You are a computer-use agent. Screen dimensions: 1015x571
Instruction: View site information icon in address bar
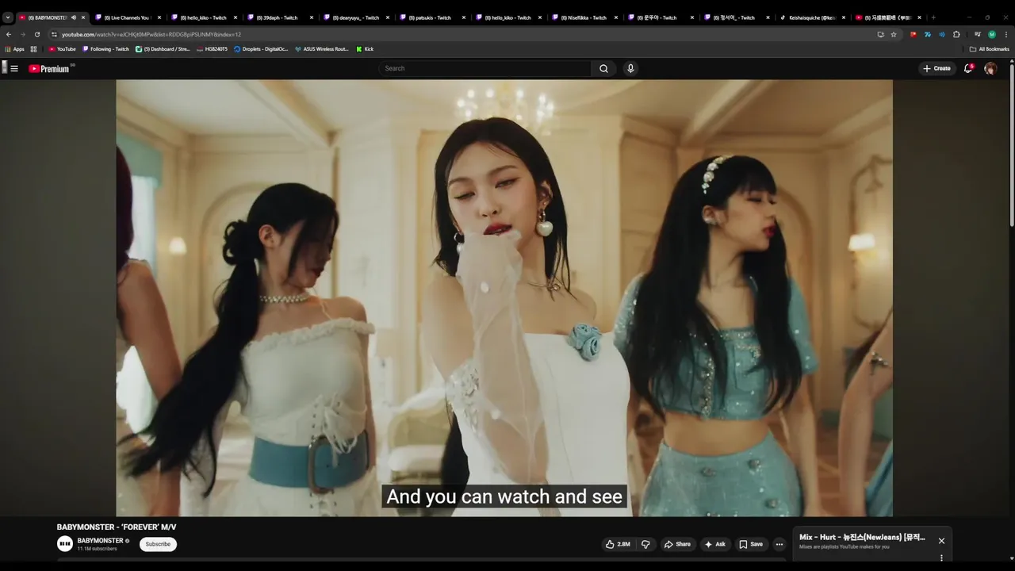(x=54, y=34)
